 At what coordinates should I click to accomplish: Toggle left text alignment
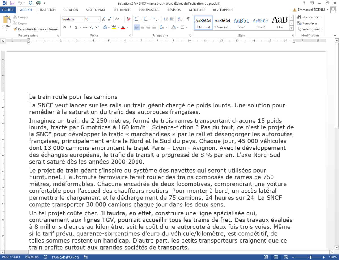click(136, 27)
